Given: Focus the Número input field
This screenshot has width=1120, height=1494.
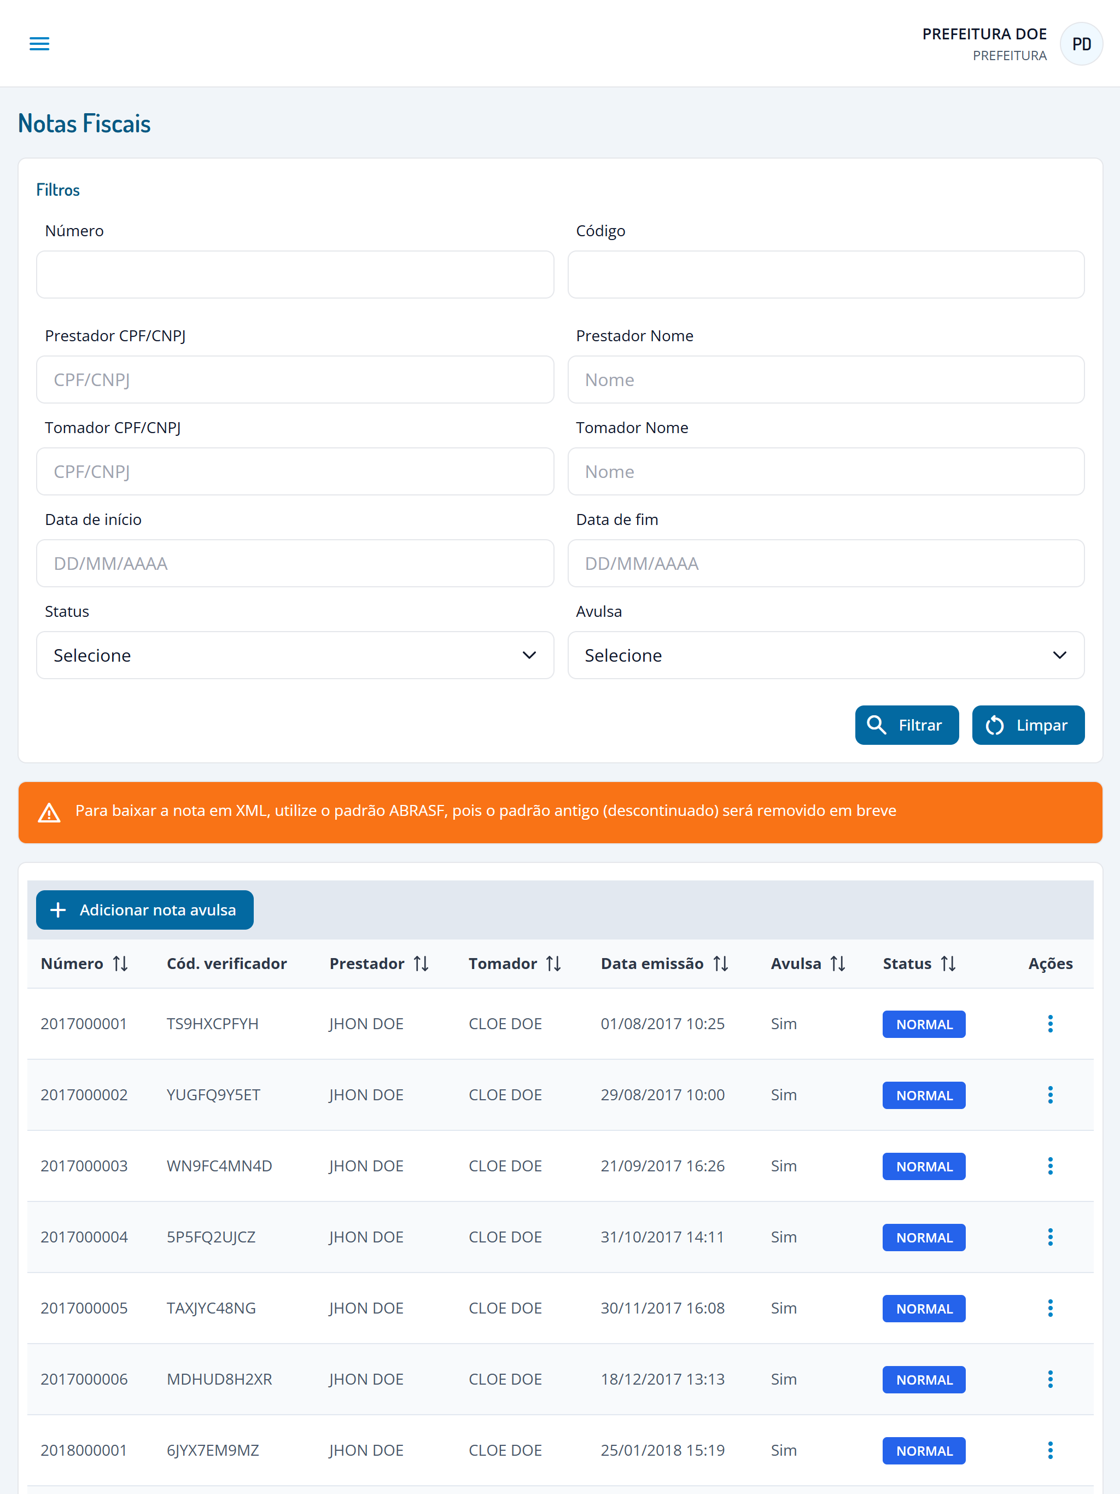Looking at the screenshot, I should 295,274.
